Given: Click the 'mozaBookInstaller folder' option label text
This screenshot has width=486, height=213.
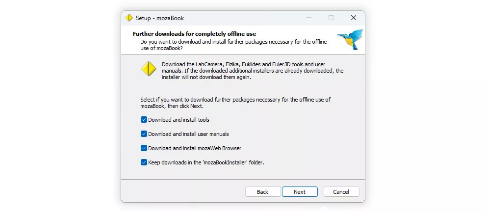Looking at the screenshot, I should (x=206, y=162).
